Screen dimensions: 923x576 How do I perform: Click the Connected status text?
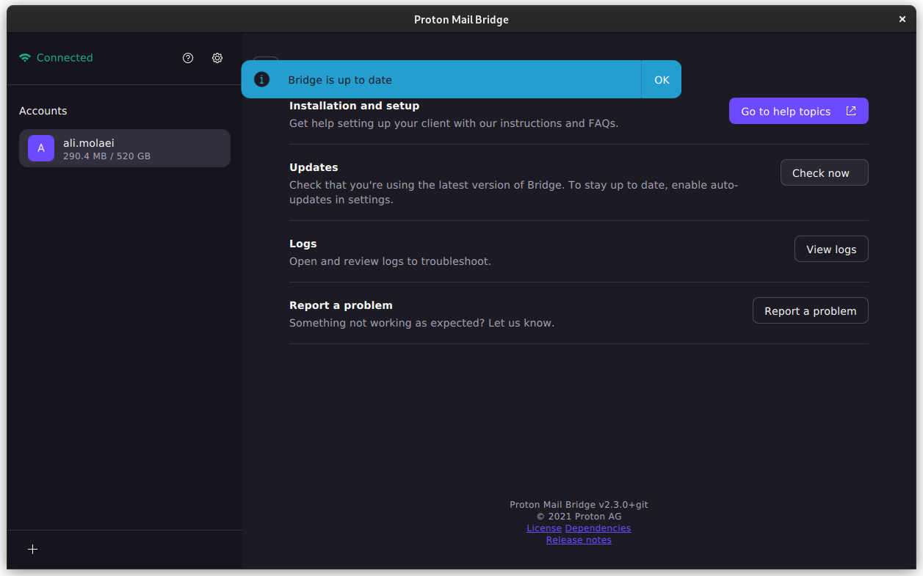65,58
